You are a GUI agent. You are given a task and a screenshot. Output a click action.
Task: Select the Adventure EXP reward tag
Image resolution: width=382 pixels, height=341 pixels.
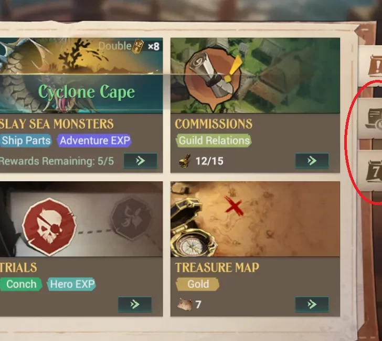pos(94,140)
